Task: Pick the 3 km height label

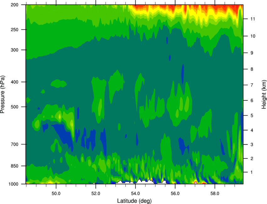Action: click(x=252, y=145)
